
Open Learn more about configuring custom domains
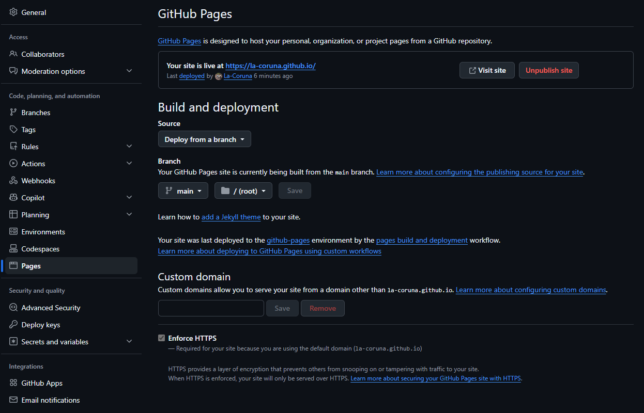pyautogui.click(x=531, y=290)
